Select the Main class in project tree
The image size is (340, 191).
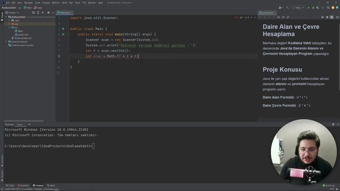pos(19,31)
